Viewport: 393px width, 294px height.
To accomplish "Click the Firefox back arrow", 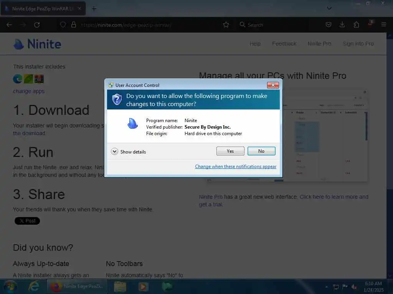I will click(x=9, y=25).
